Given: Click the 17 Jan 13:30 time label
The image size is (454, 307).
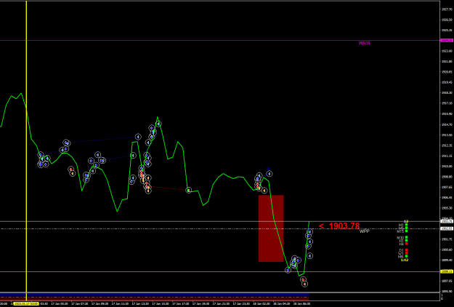Looking at the screenshot, I should [x=140, y=303].
